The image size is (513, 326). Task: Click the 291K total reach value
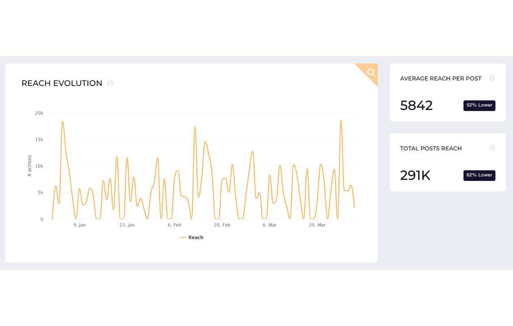(415, 175)
